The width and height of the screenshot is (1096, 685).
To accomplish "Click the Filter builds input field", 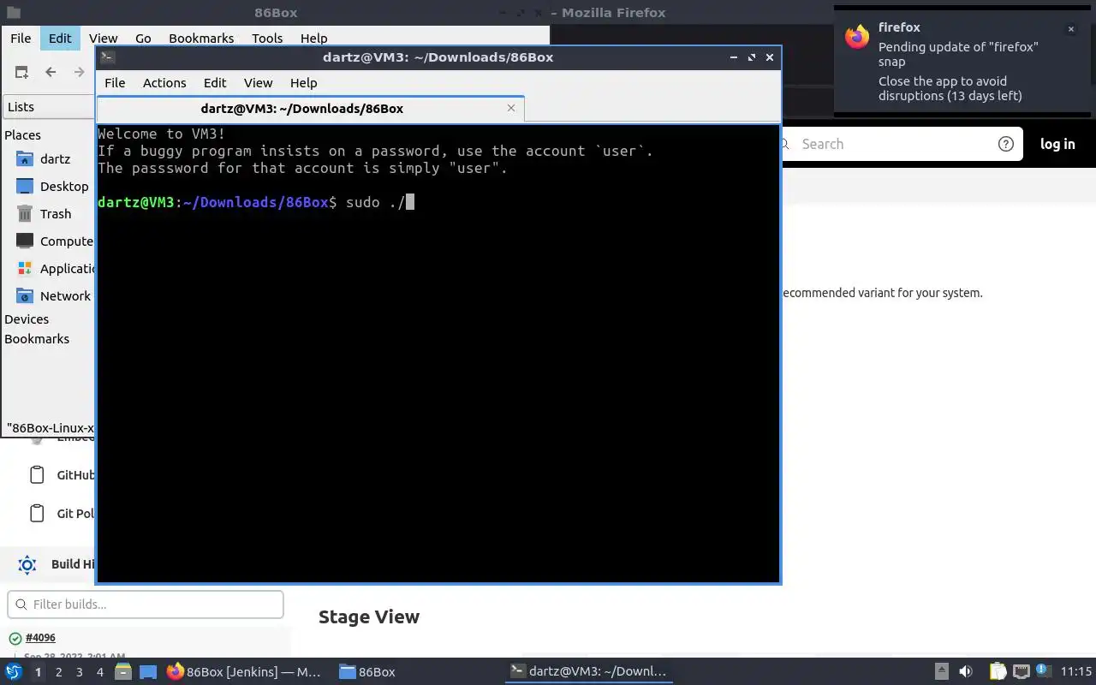I will (x=146, y=605).
